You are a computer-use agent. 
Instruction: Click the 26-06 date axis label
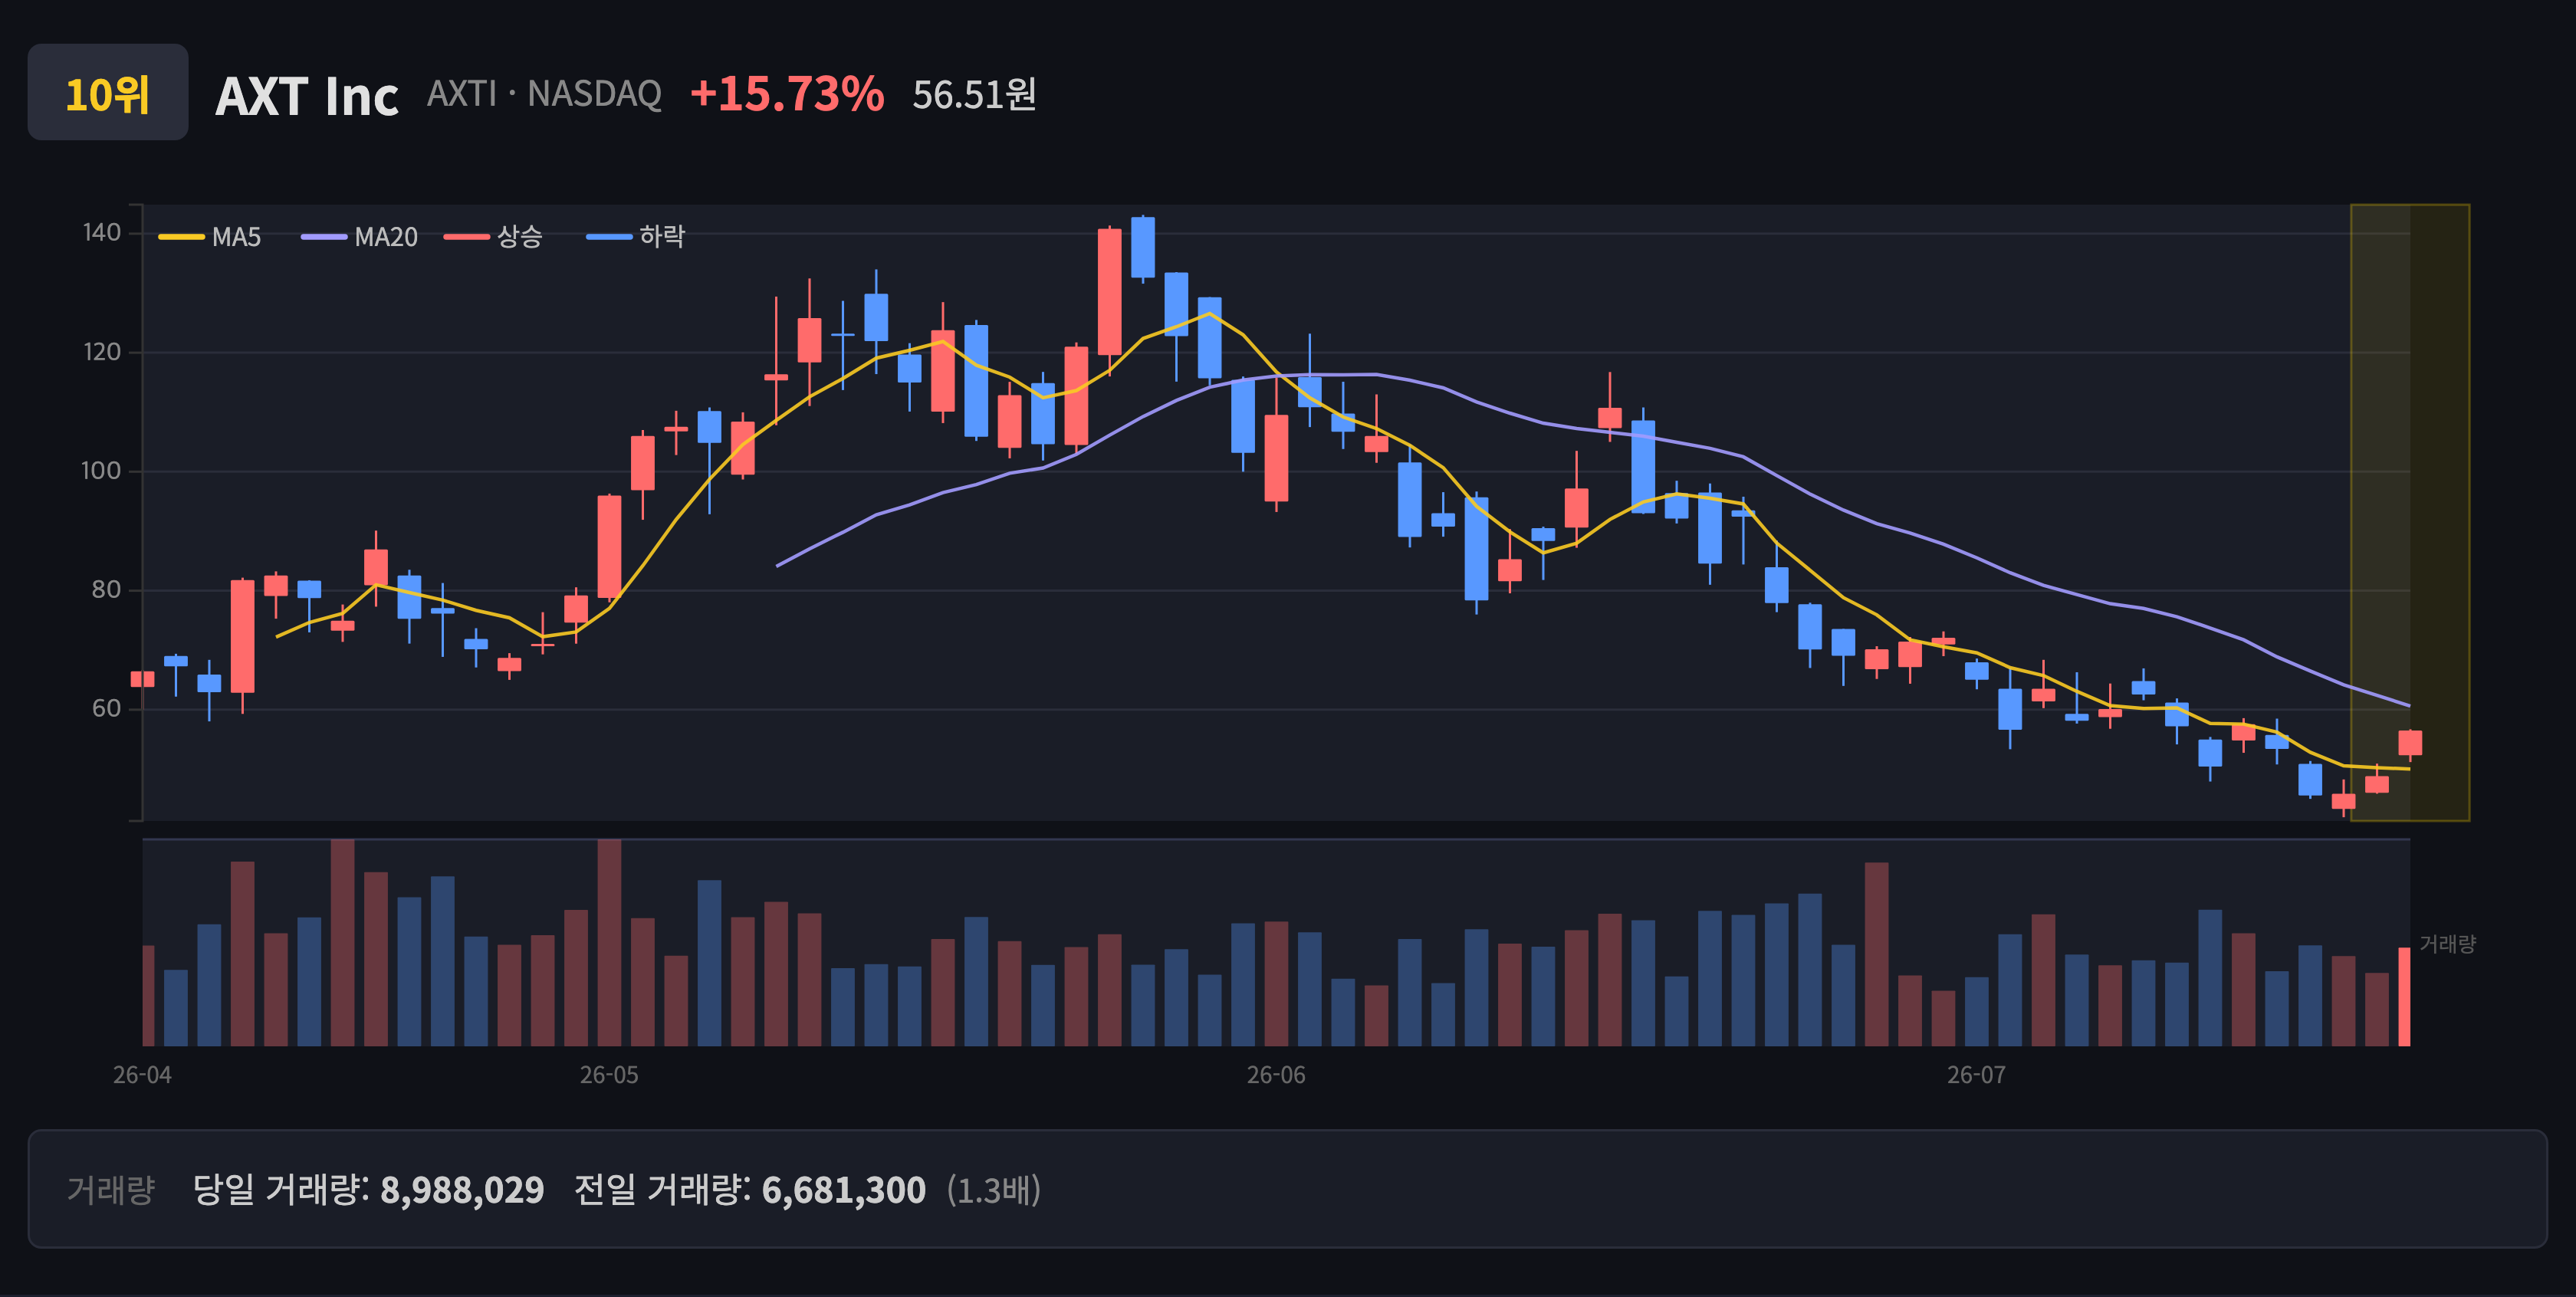pos(1276,1075)
